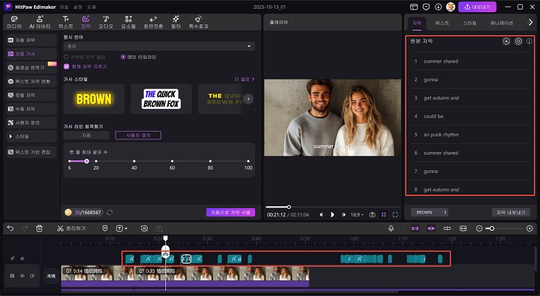Click the delete trash icon in timeline toolbar
The image size is (540, 296).
tap(39, 228)
